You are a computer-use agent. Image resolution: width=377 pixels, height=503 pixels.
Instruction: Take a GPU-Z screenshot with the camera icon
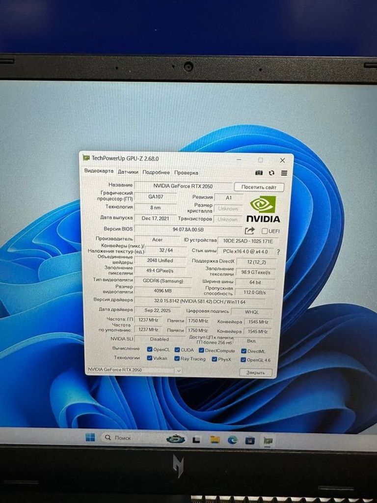click(x=258, y=173)
